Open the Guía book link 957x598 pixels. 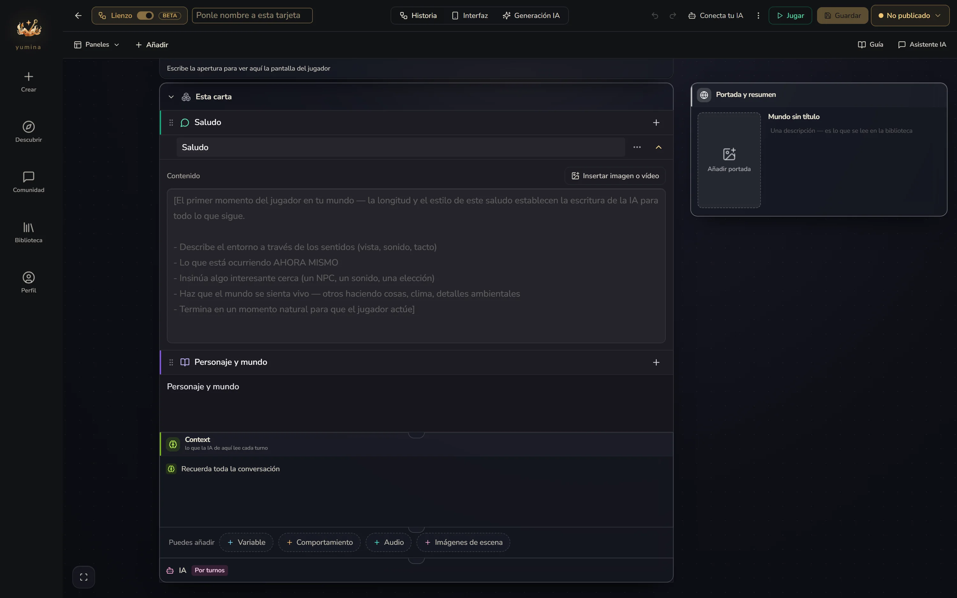click(871, 44)
